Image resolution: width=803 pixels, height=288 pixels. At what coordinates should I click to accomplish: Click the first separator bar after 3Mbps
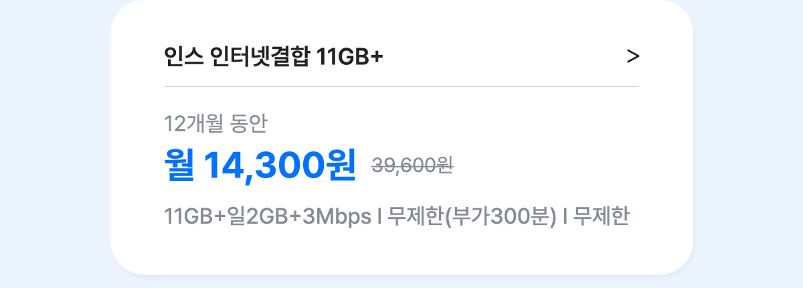[379, 218]
